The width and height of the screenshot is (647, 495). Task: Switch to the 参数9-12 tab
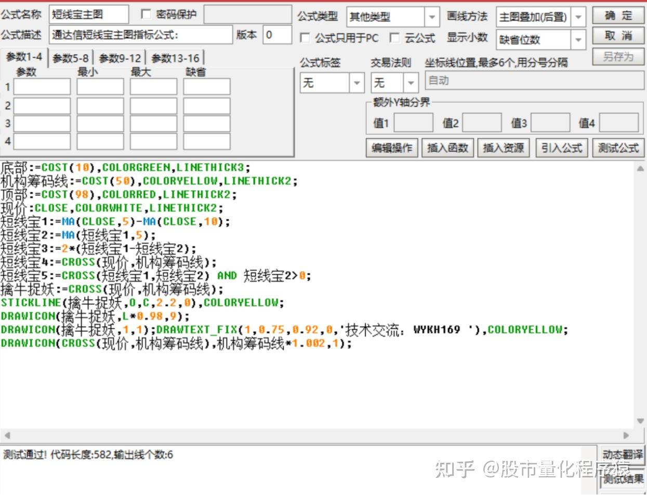[120, 58]
